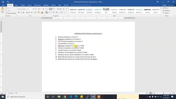Screen dimensions: 176x99
Task: Click the Decrease Indent icon
Action: (x=58, y=9)
